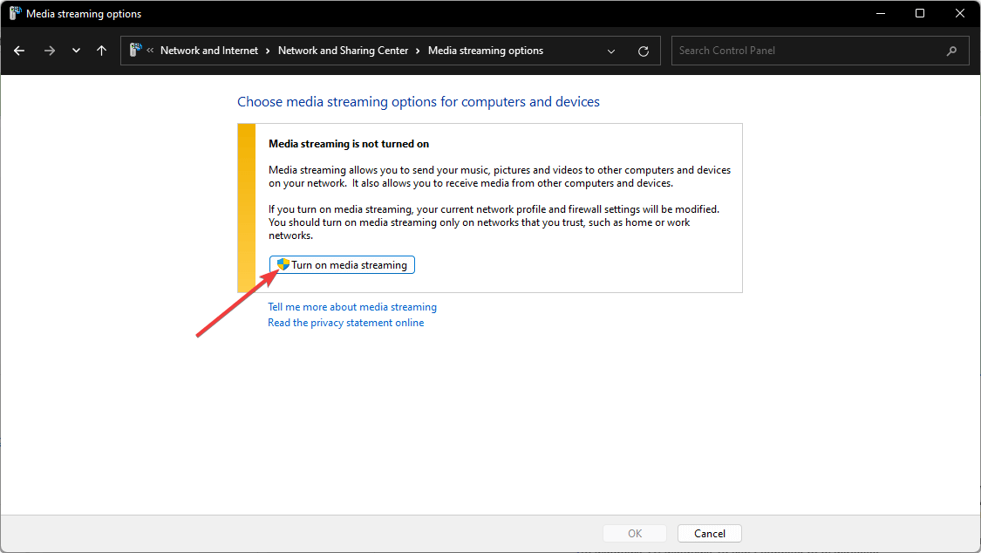Navigate to the Network and Sharing Center breadcrumb
The image size is (981, 553).
(x=343, y=51)
